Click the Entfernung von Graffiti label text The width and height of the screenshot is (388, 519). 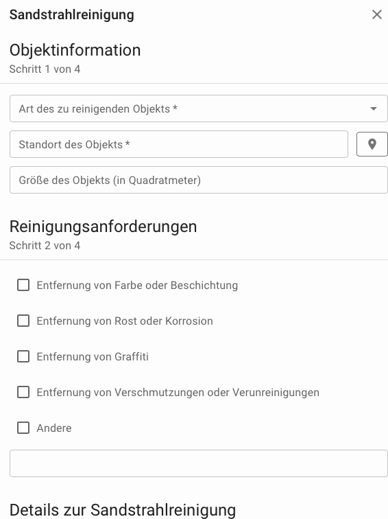pos(93,357)
